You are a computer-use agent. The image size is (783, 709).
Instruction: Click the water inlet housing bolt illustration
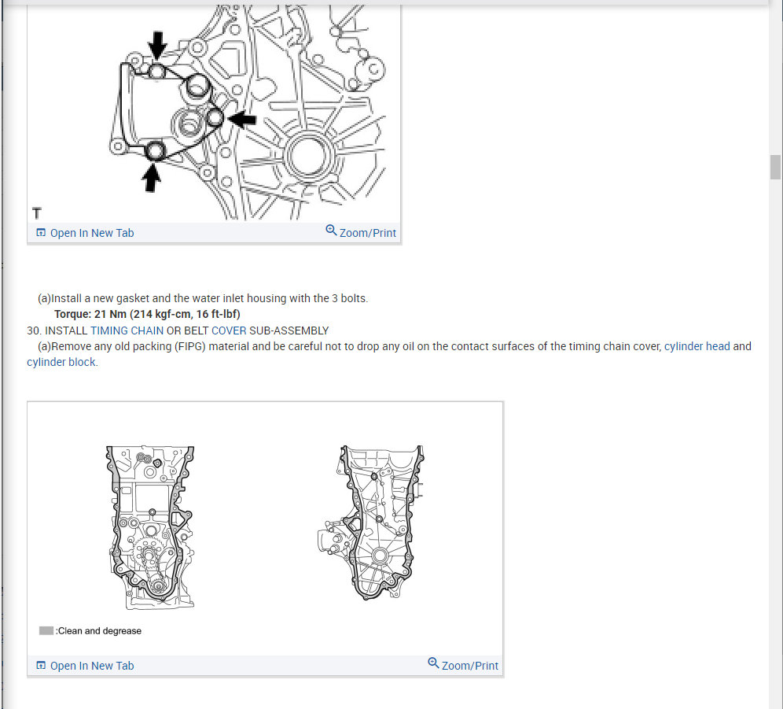214,113
